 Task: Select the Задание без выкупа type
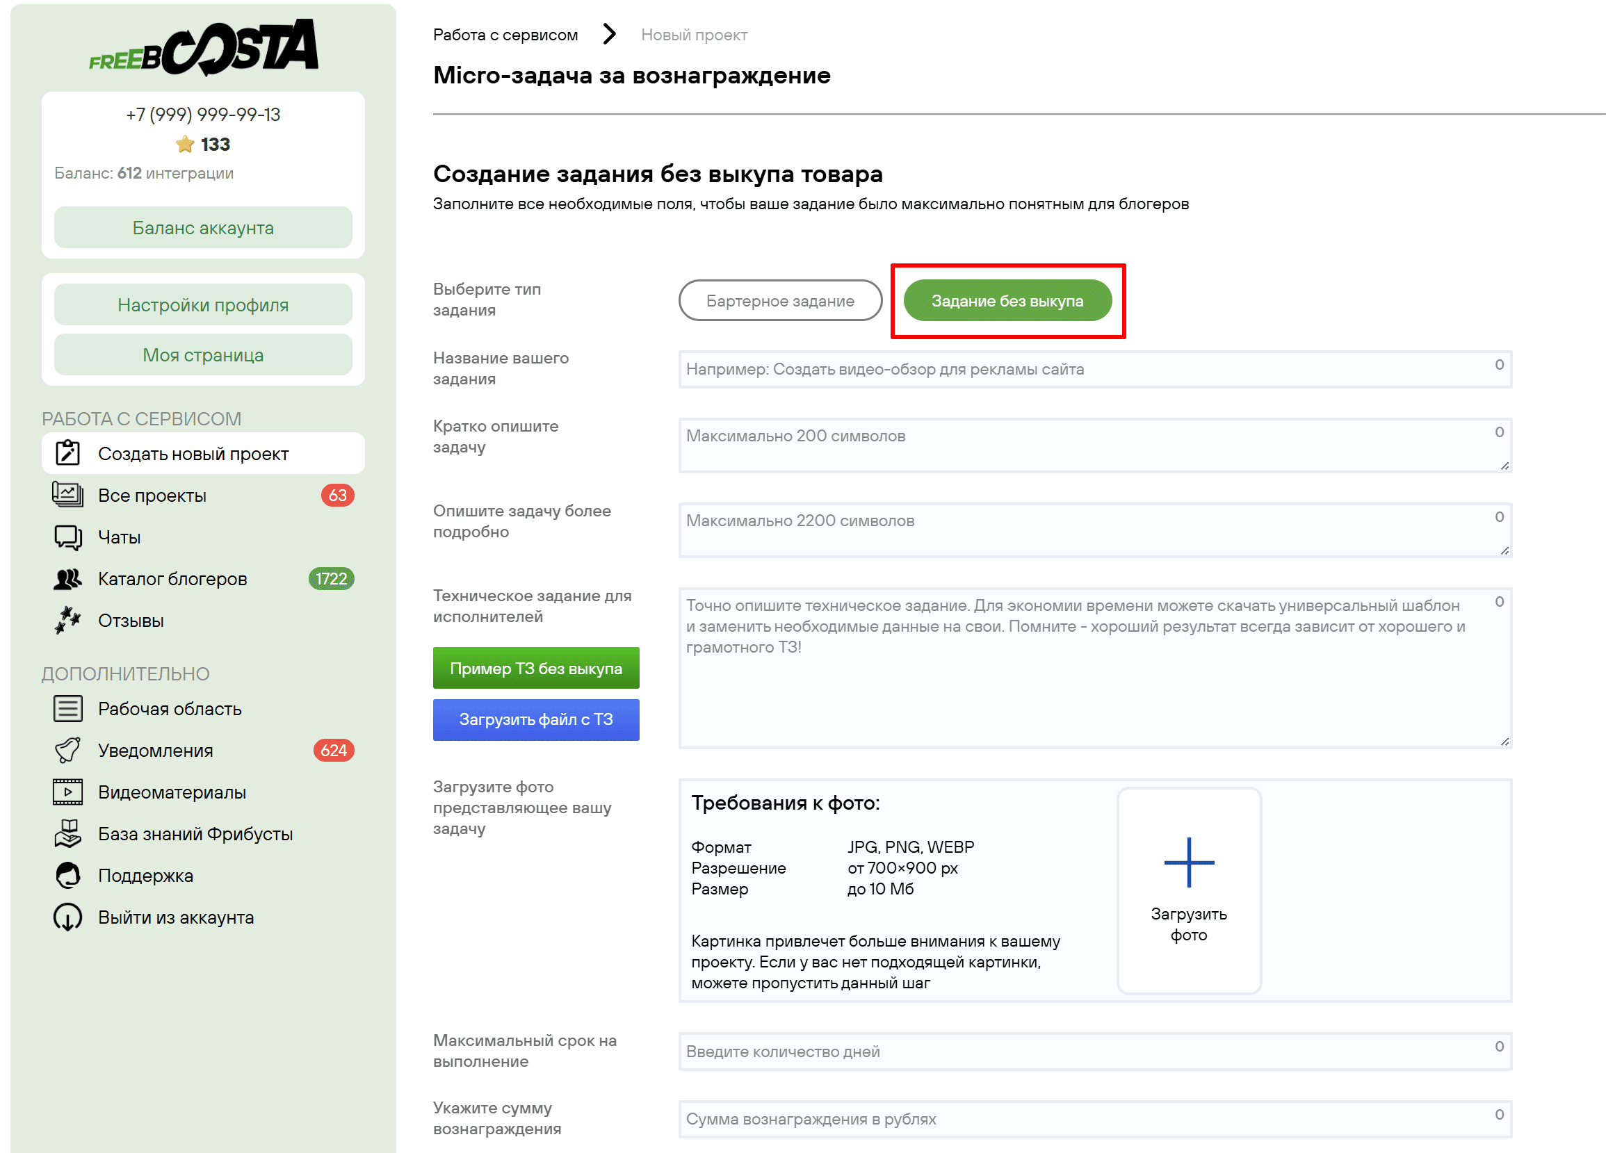point(1007,300)
